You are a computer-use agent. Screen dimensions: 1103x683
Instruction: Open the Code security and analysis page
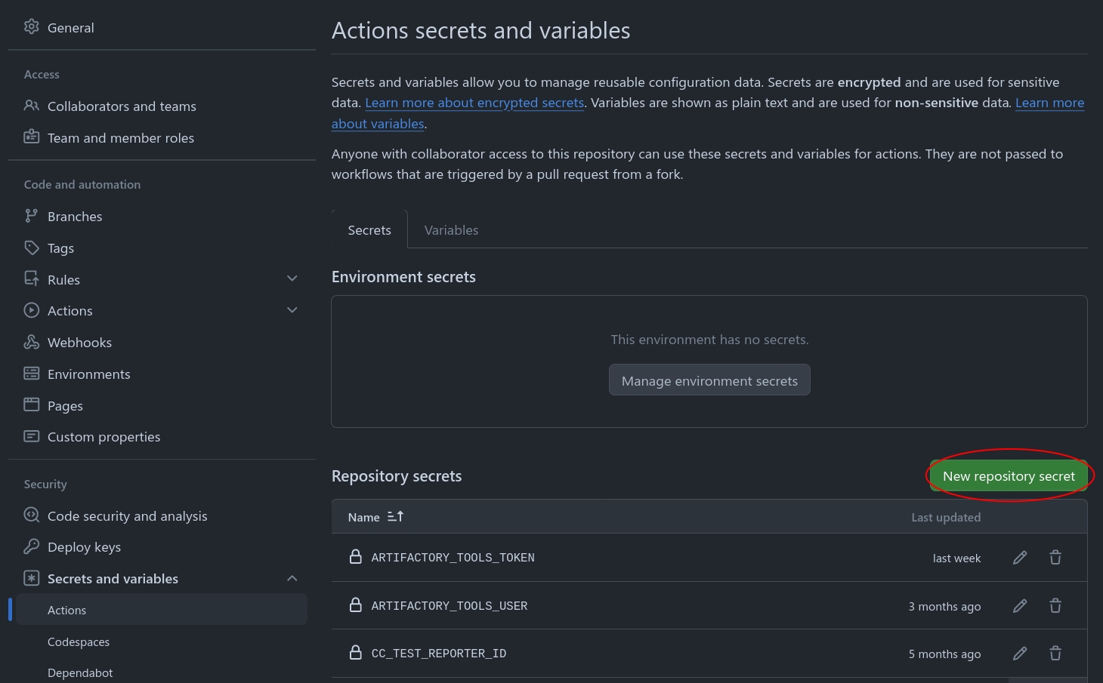point(127,516)
